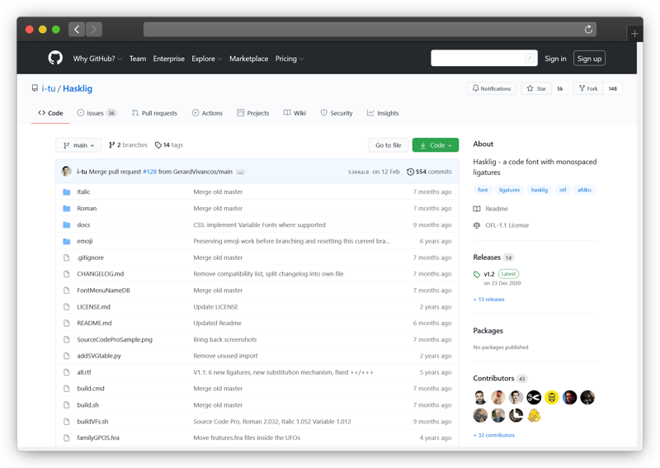Open the scissors-logo contributor avatar
This screenshot has height=468, width=660.
(534, 397)
